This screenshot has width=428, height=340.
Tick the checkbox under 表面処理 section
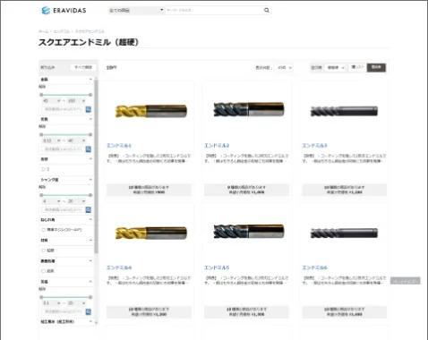[43, 271]
